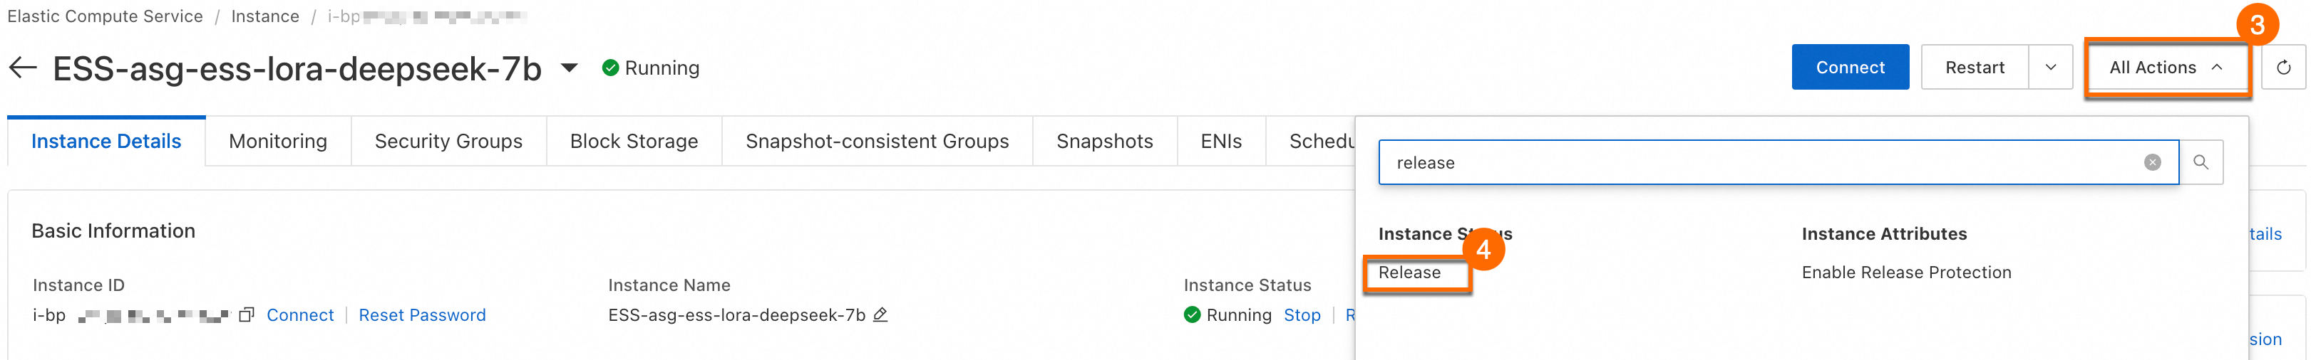Image resolution: width=2311 pixels, height=360 pixels.
Task: Select the Block Storage tab
Action: coord(634,142)
